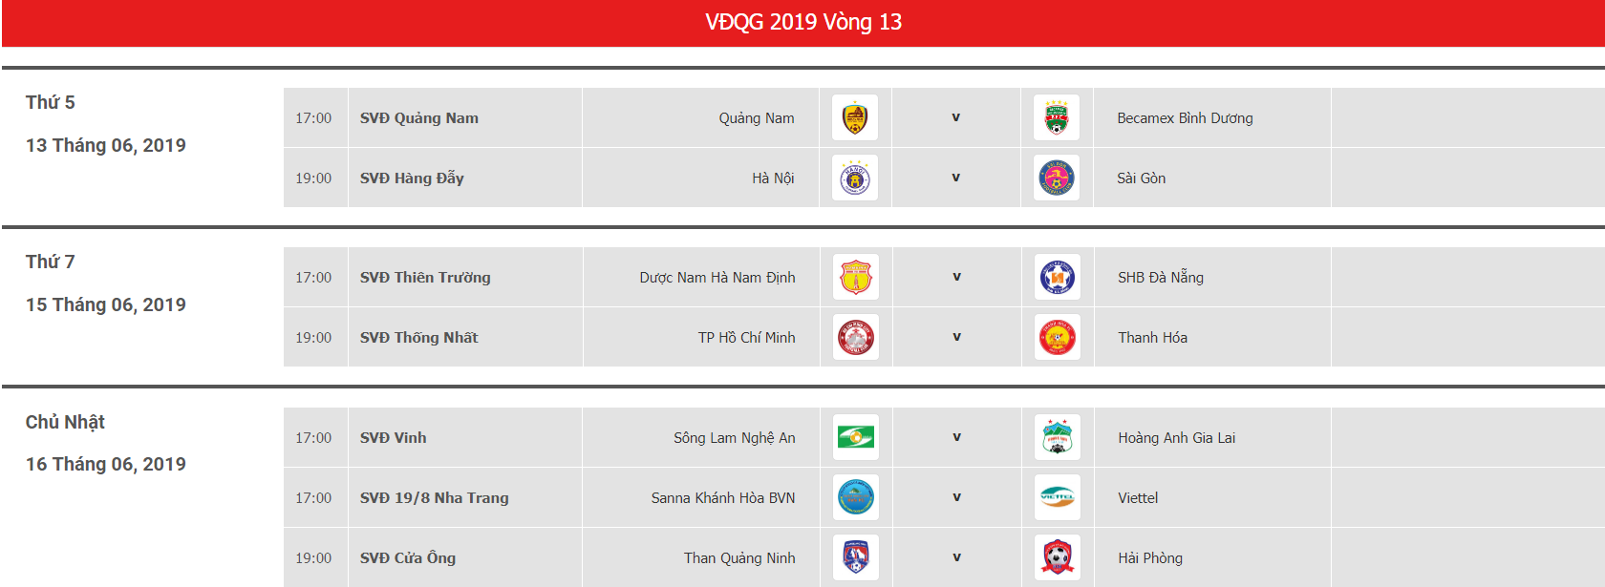This screenshot has height=587, width=1605.
Task: Click the TP Hồ Chí Minh crest
Action: click(x=856, y=338)
